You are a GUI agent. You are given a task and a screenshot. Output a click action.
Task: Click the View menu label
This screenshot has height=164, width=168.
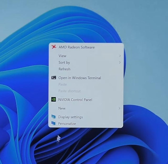[62, 56]
